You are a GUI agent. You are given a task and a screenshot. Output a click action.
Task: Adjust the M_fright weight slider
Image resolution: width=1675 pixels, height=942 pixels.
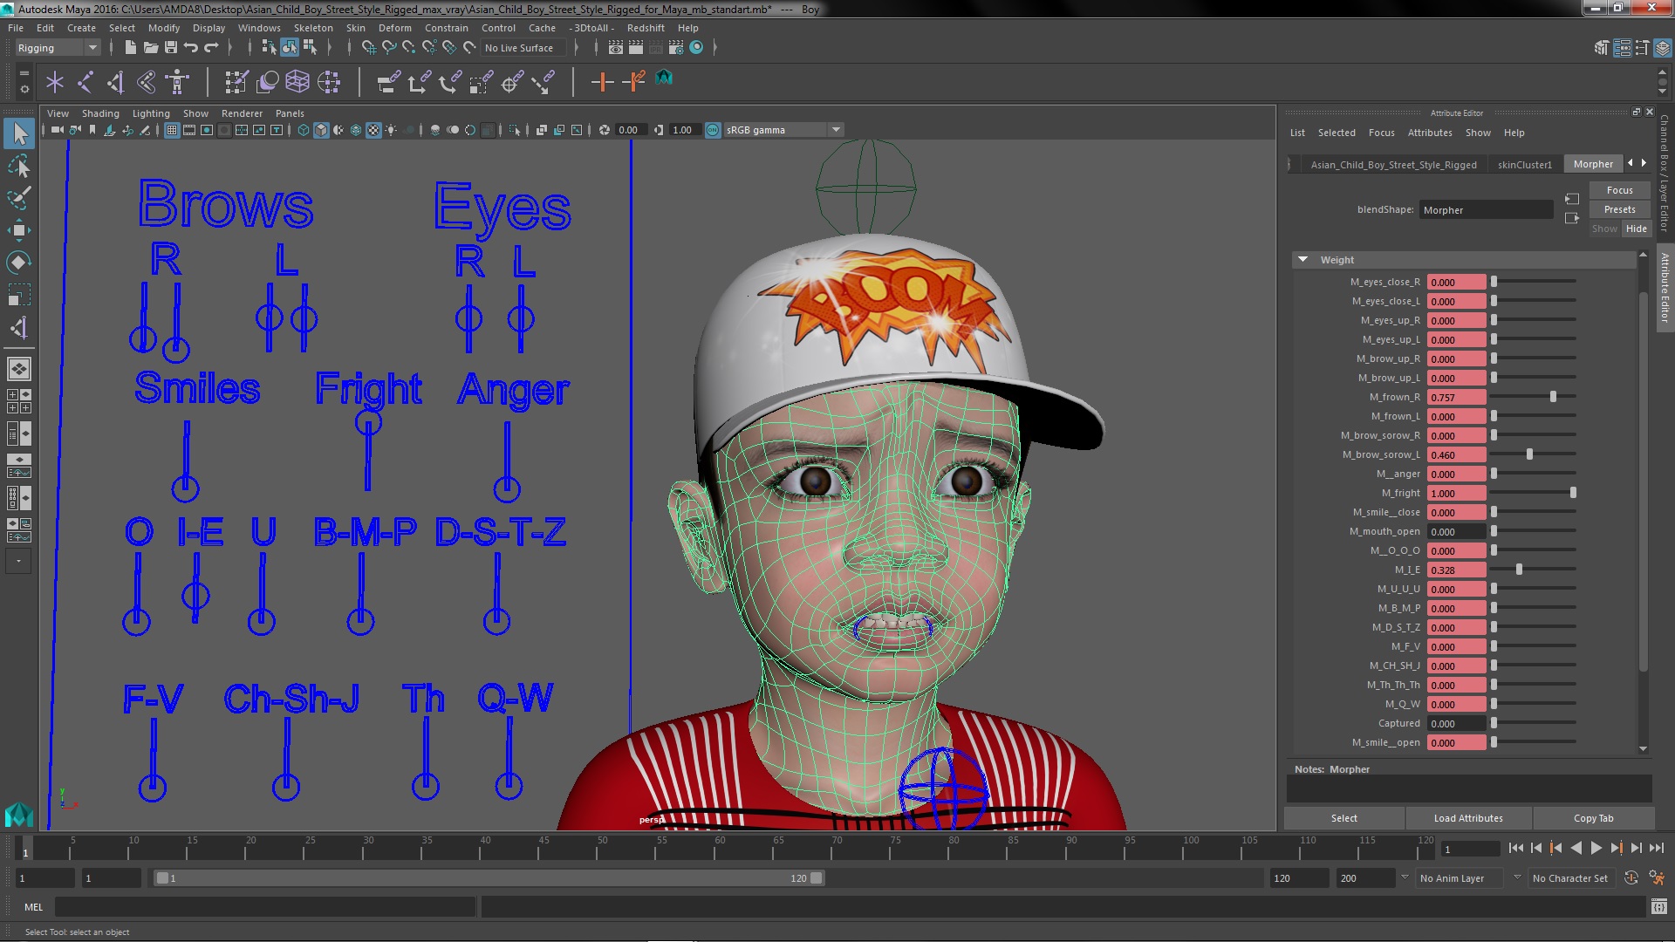(1573, 493)
